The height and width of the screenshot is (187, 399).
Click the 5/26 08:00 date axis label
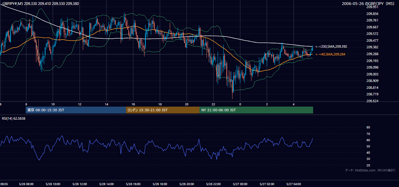[x=26, y=184]
